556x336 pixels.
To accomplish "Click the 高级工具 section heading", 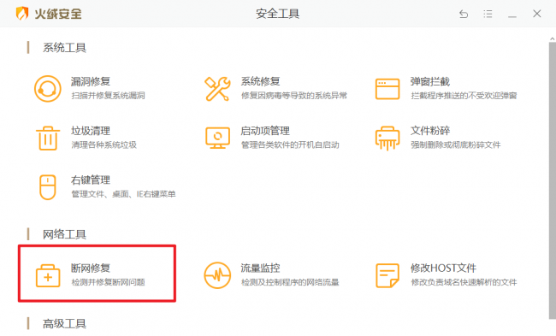I will pos(64,323).
